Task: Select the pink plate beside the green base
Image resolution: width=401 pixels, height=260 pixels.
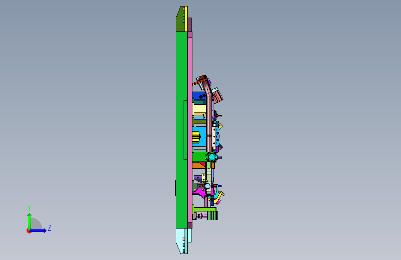Action: click(190, 130)
